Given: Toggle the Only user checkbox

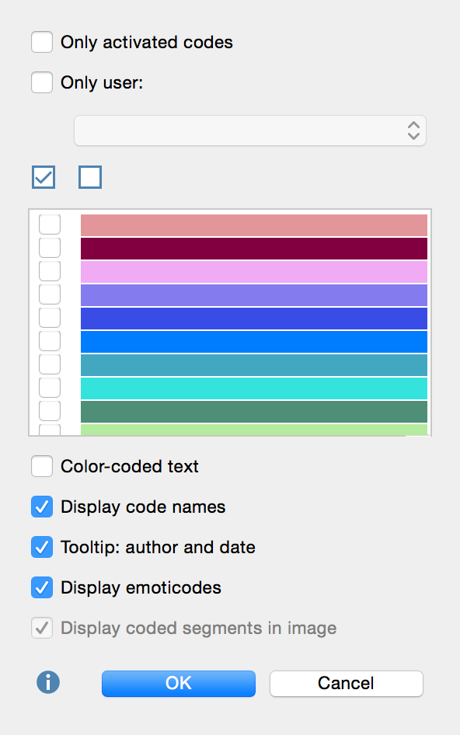Looking at the screenshot, I should point(42,82).
